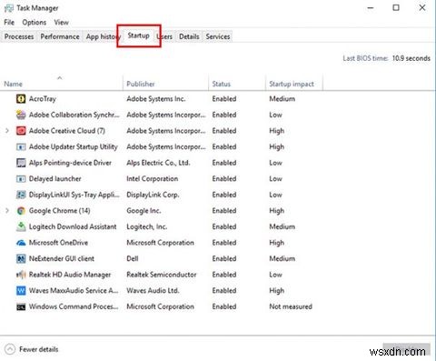Open the View menu
Image resolution: width=436 pixels, height=361 pixels.
tap(62, 23)
